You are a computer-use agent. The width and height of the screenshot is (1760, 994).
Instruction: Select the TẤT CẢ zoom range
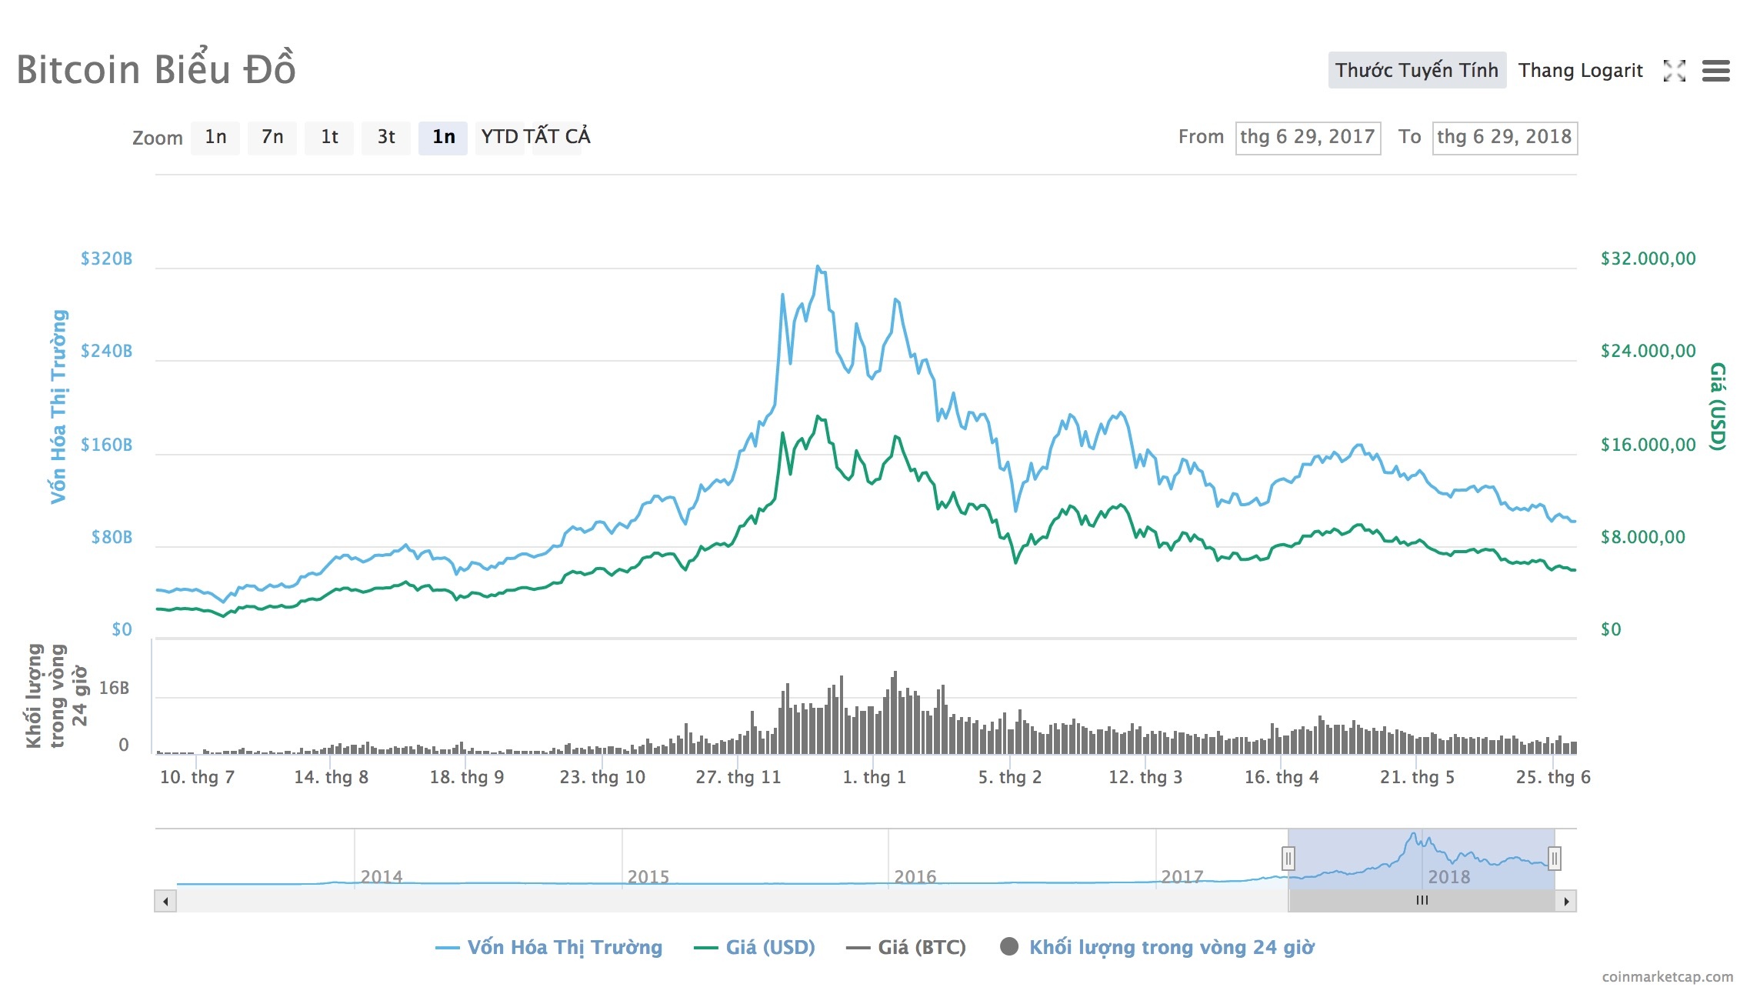pyautogui.click(x=557, y=138)
